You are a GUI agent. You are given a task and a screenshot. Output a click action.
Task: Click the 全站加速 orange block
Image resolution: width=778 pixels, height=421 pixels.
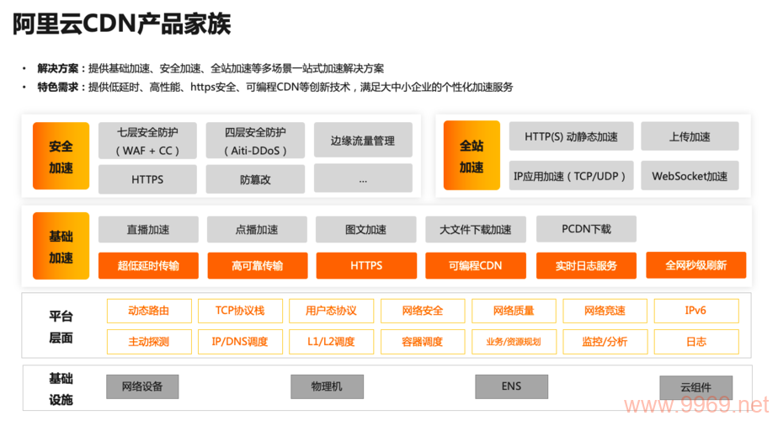click(x=472, y=156)
